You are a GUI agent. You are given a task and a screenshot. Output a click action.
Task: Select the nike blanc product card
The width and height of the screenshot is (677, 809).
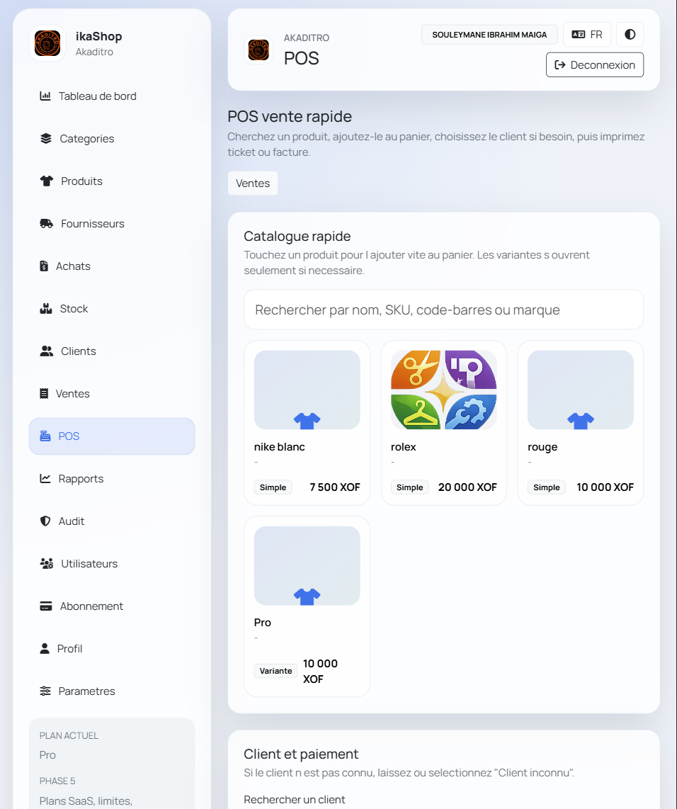click(x=307, y=422)
